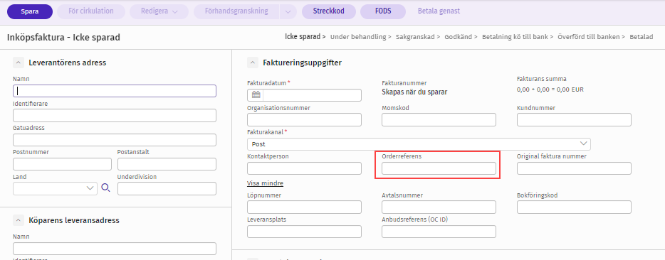The image size is (665, 260).
Task: Click the Sakgranskad status step
Action: tap(415, 37)
